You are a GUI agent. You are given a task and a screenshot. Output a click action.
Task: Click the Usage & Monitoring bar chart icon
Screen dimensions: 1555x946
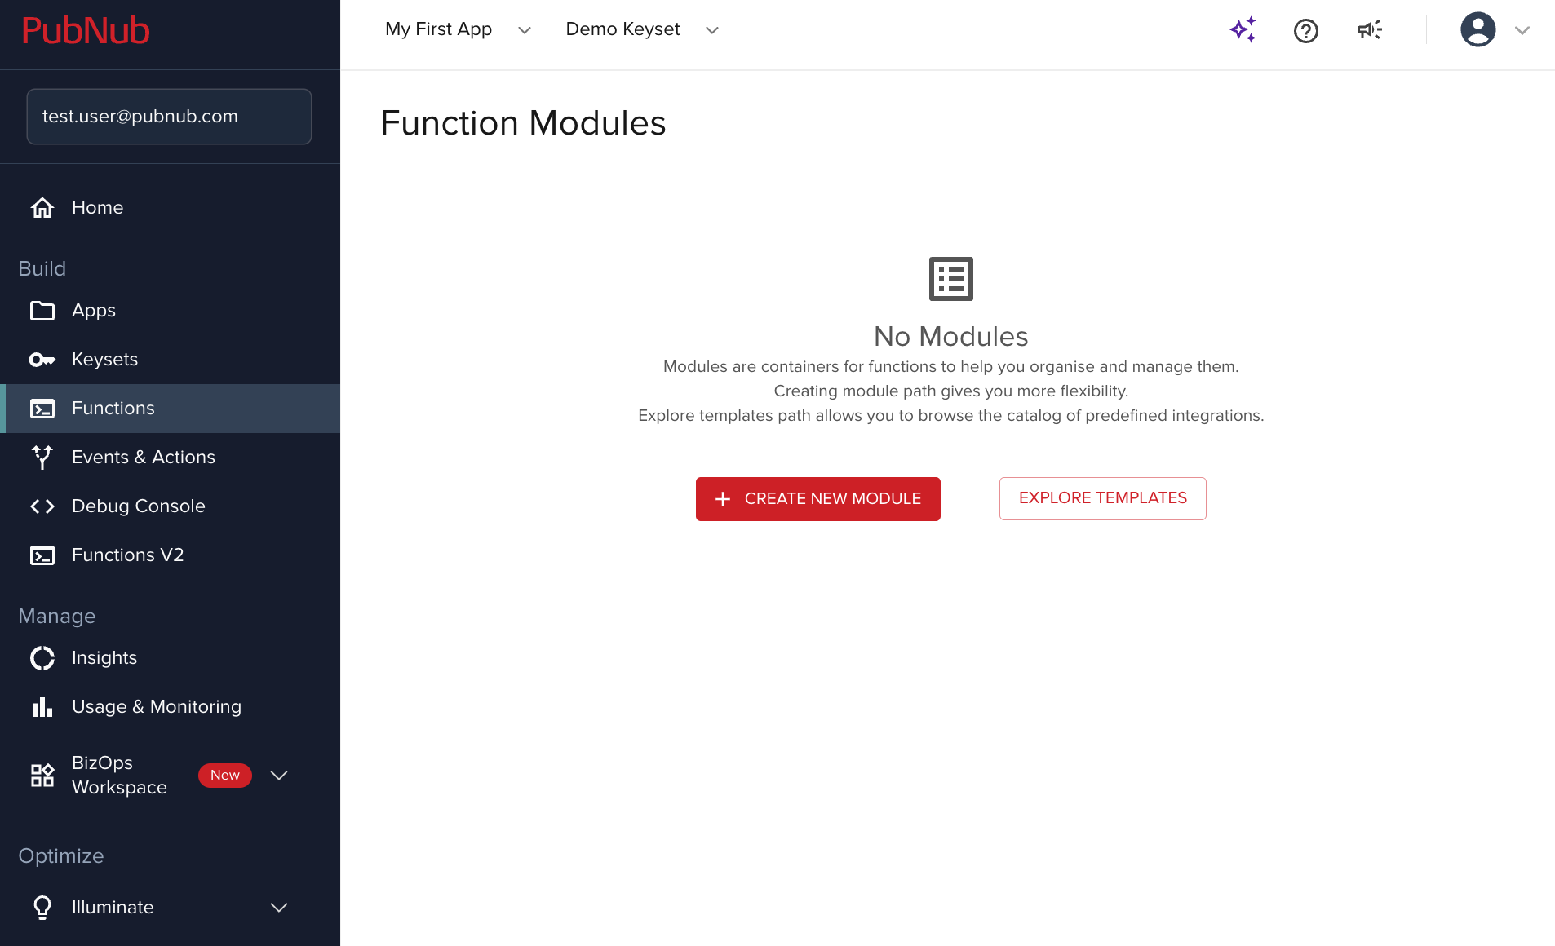click(42, 707)
